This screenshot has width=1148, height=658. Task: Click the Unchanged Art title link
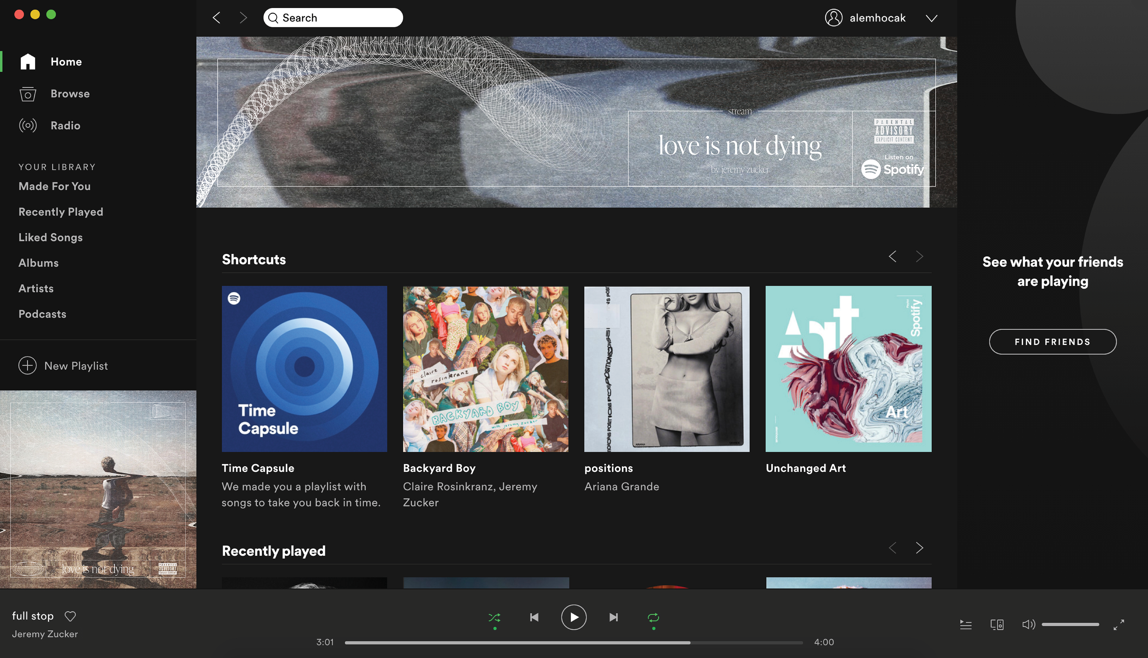(806, 468)
